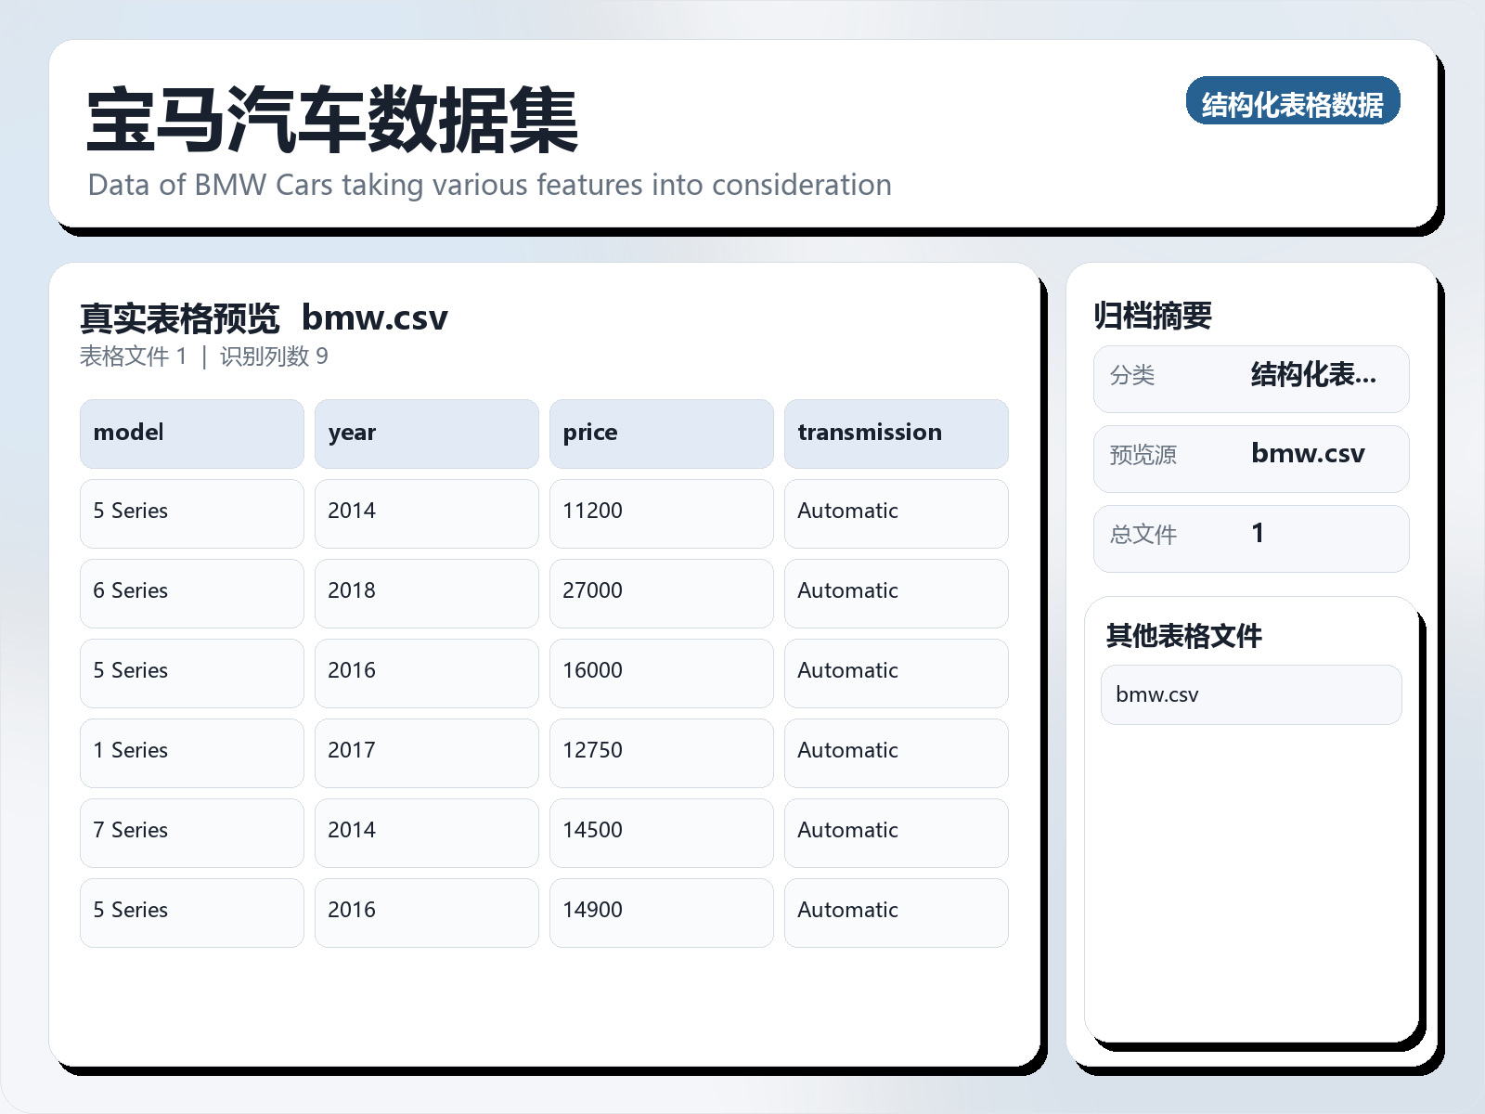The width and height of the screenshot is (1485, 1114).
Task: Select the model column header
Action: (191, 433)
